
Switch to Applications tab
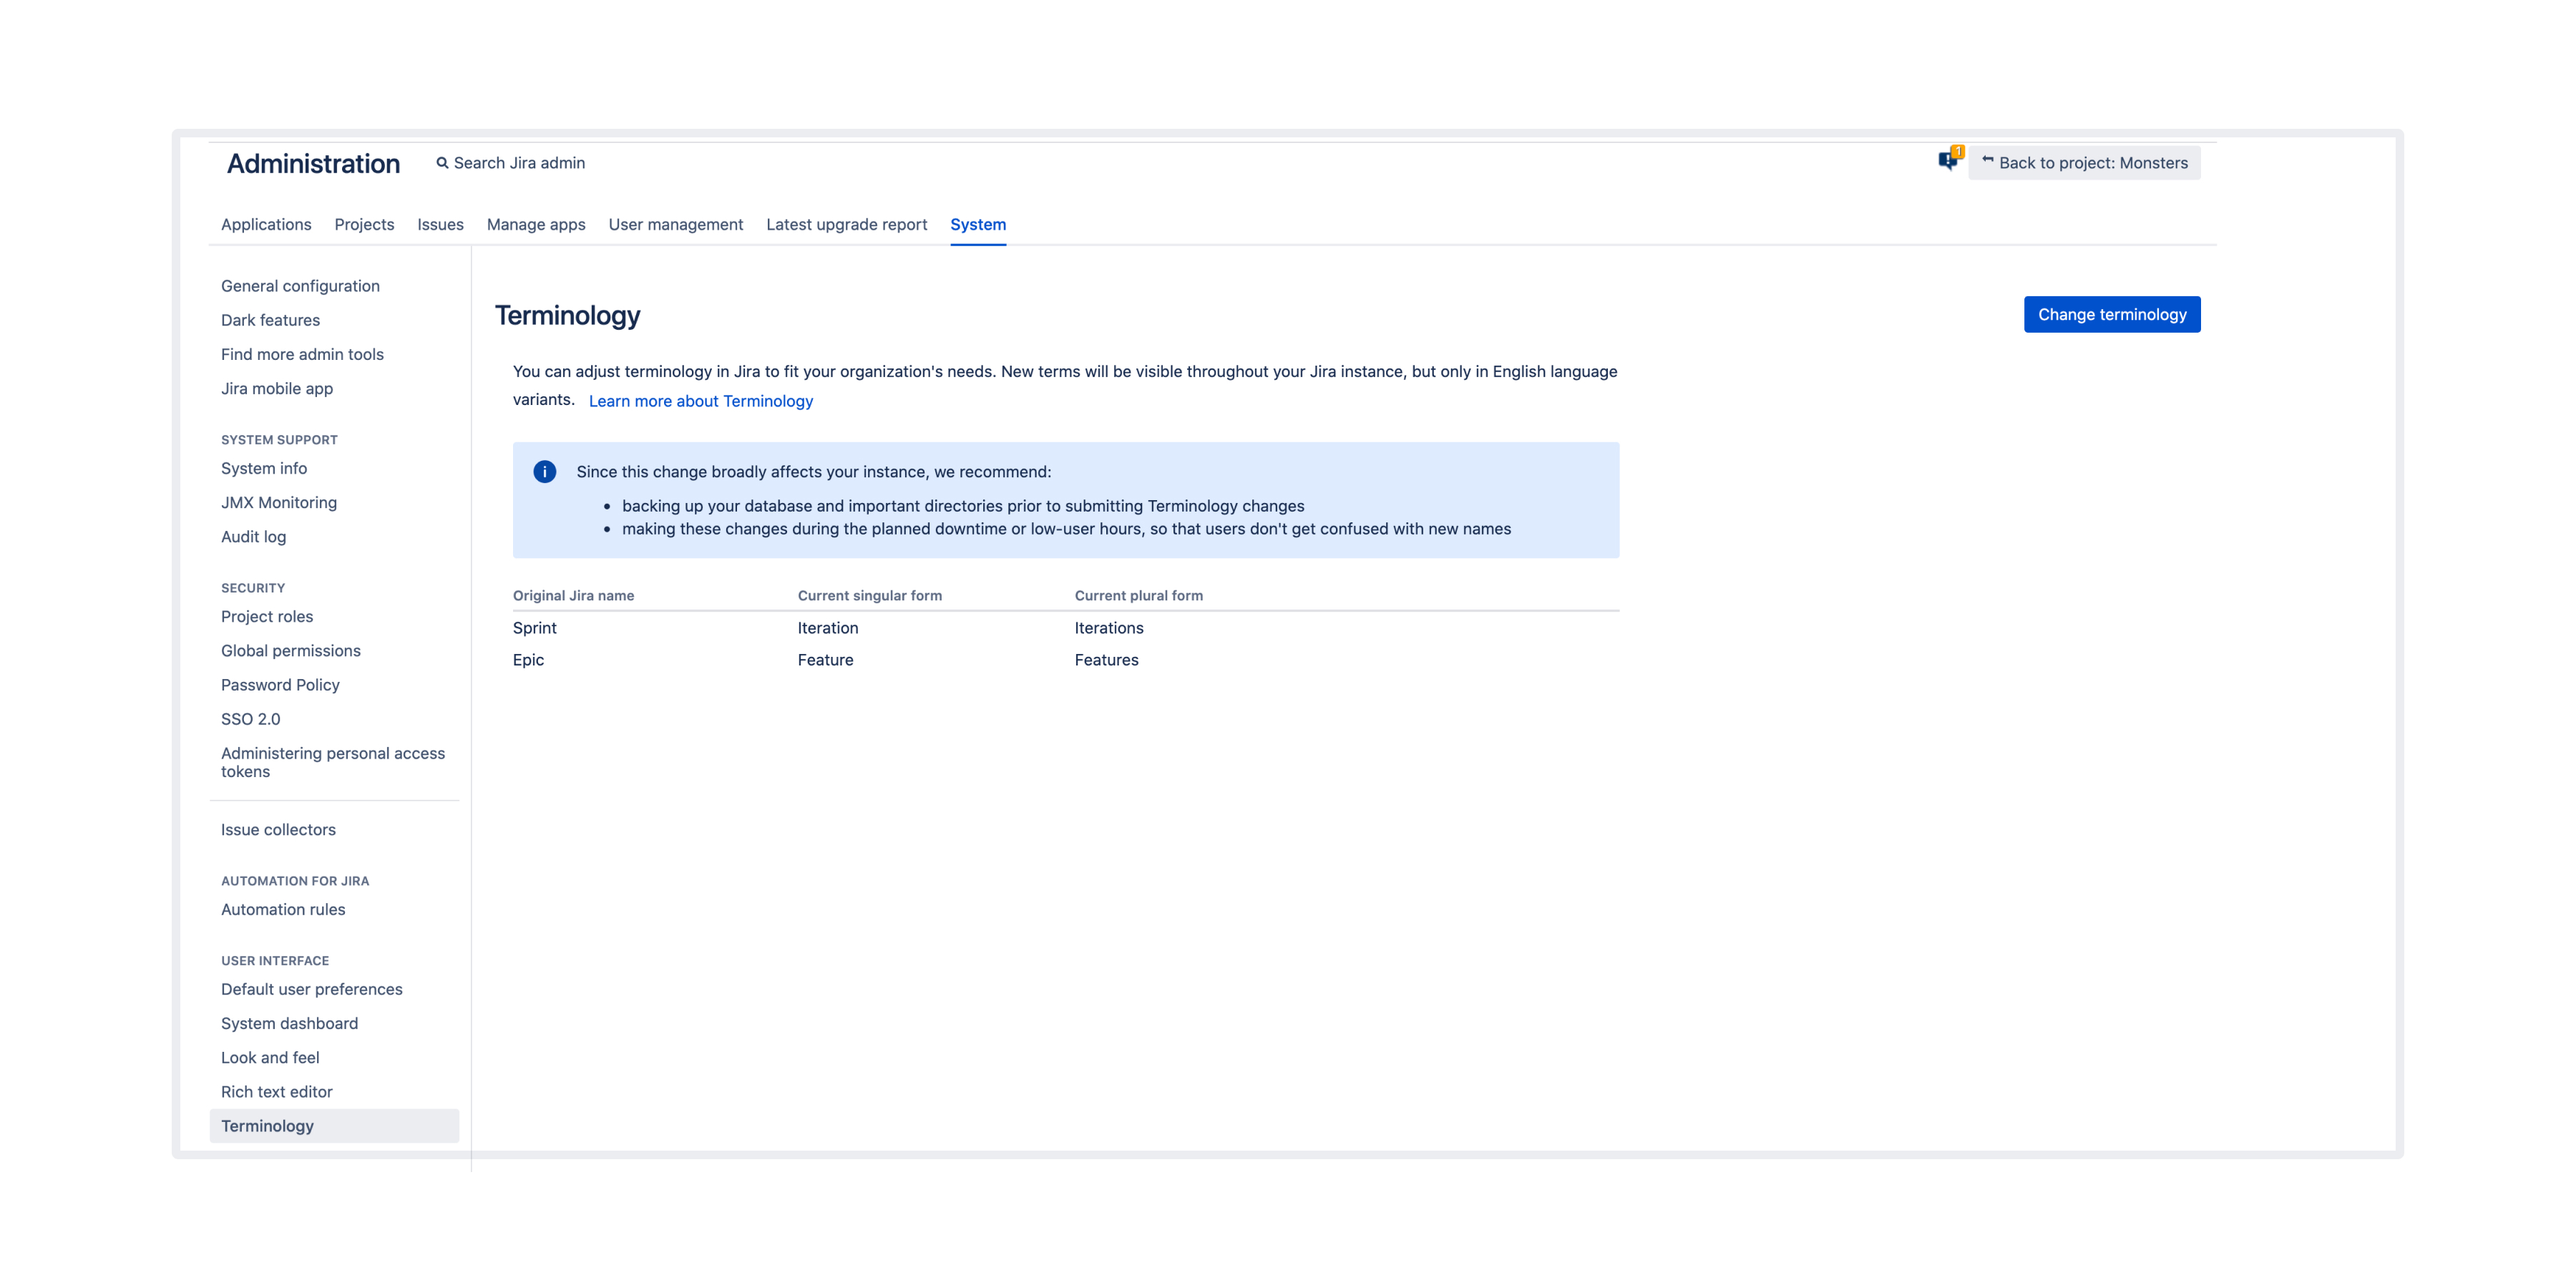(266, 224)
